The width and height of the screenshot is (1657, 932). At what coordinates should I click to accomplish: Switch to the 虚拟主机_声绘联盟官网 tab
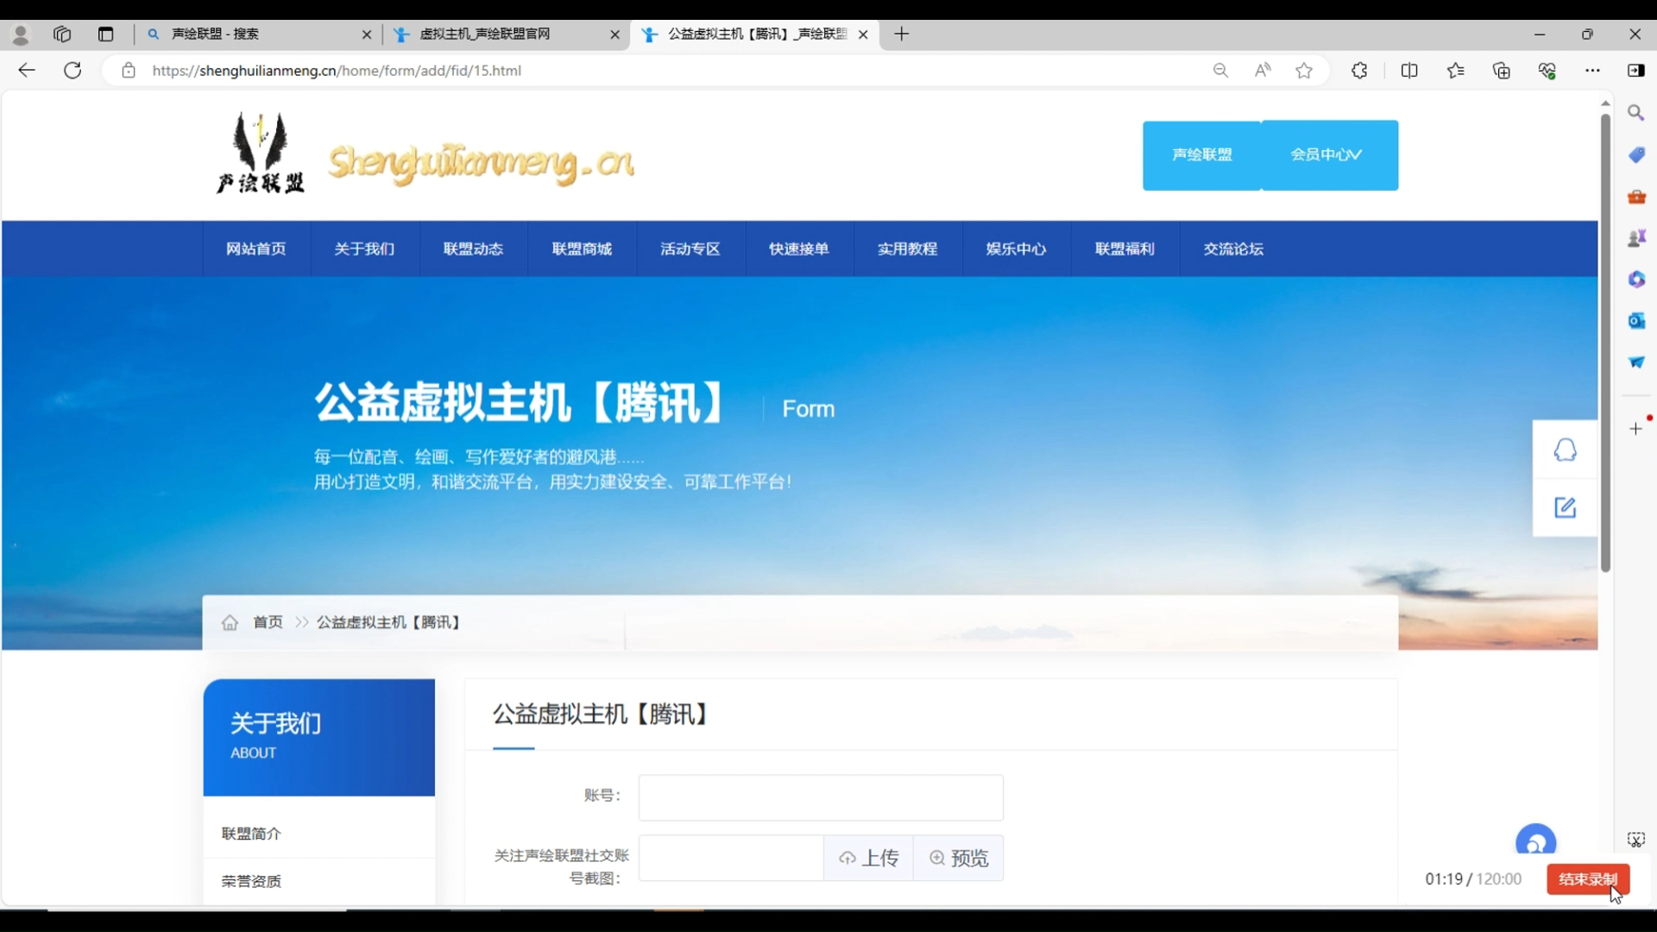coord(507,35)
